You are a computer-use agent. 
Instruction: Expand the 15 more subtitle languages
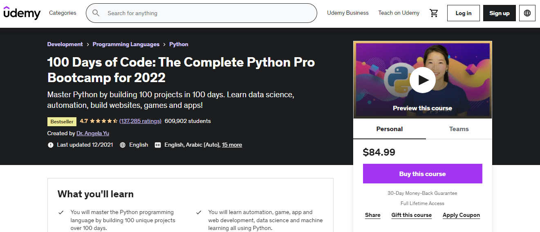[x=232, y=145]
